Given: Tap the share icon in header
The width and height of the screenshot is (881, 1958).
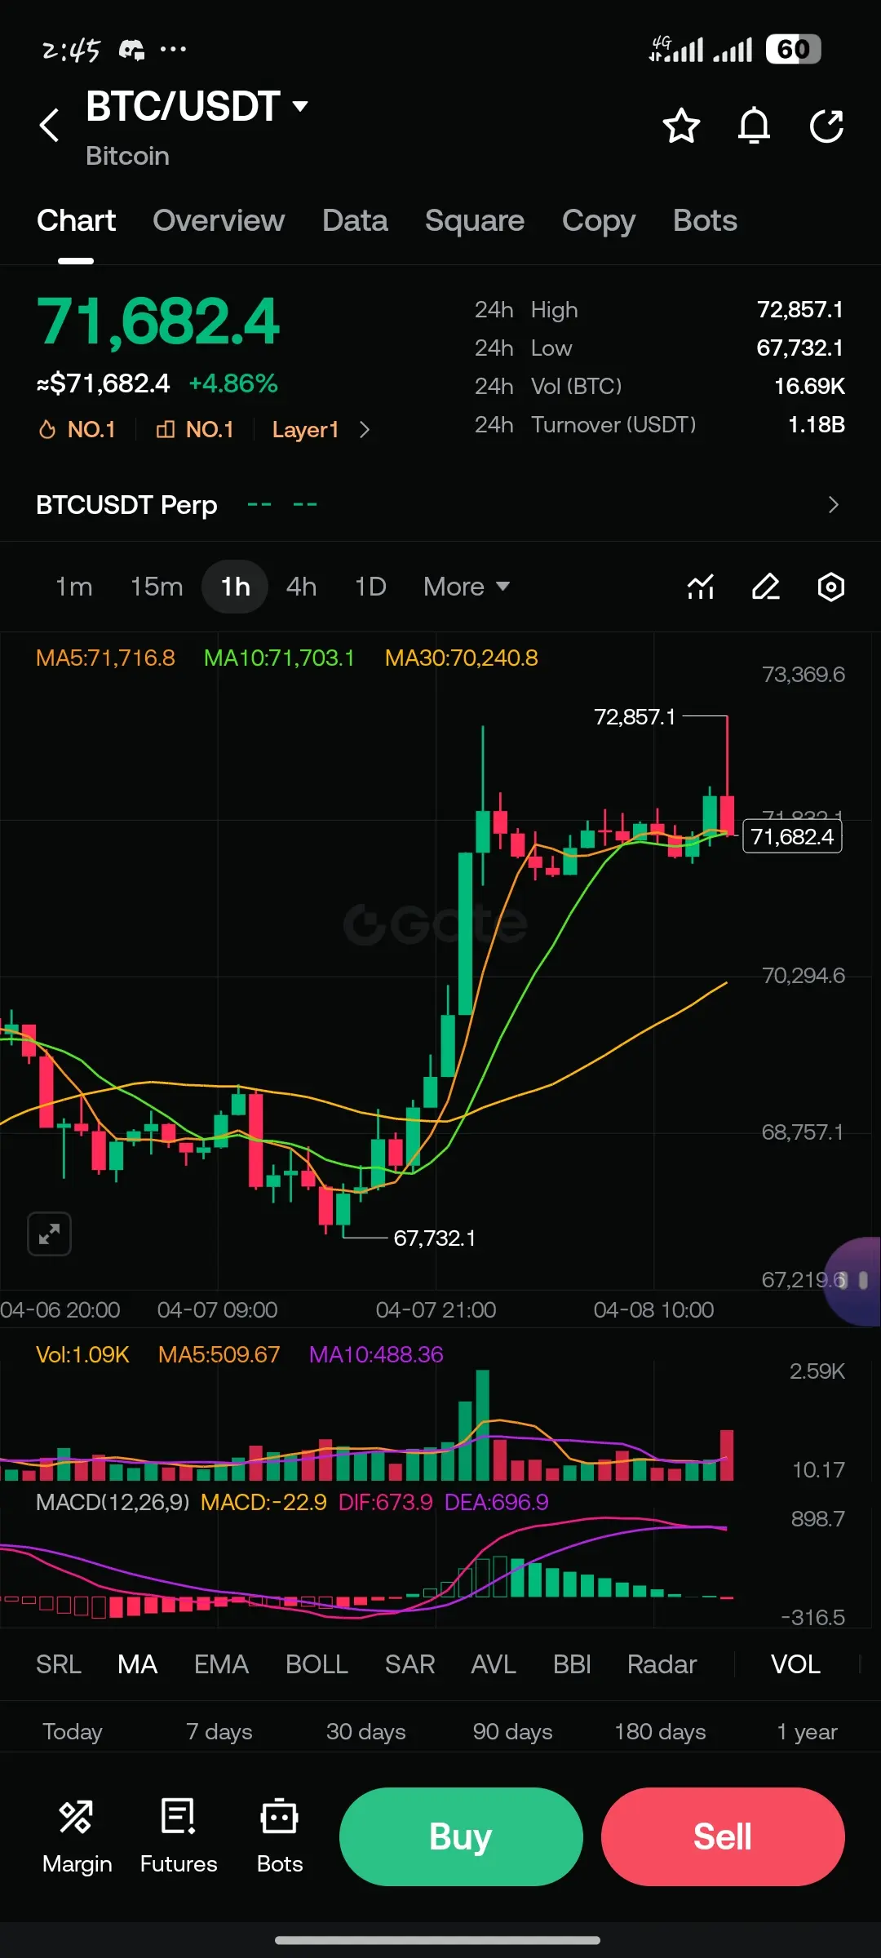Looking at the screenshot, I should pos(826,126).
